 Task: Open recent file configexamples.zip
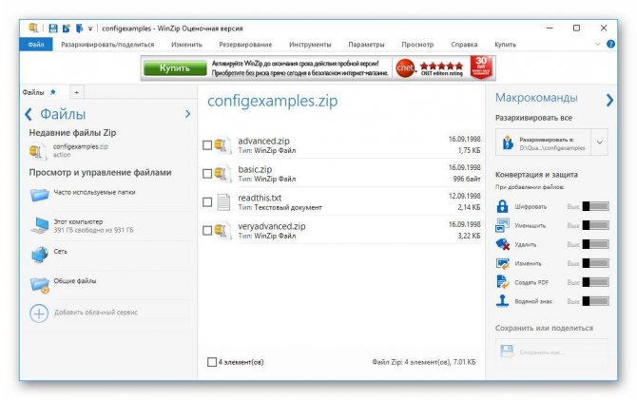point(81,146)
